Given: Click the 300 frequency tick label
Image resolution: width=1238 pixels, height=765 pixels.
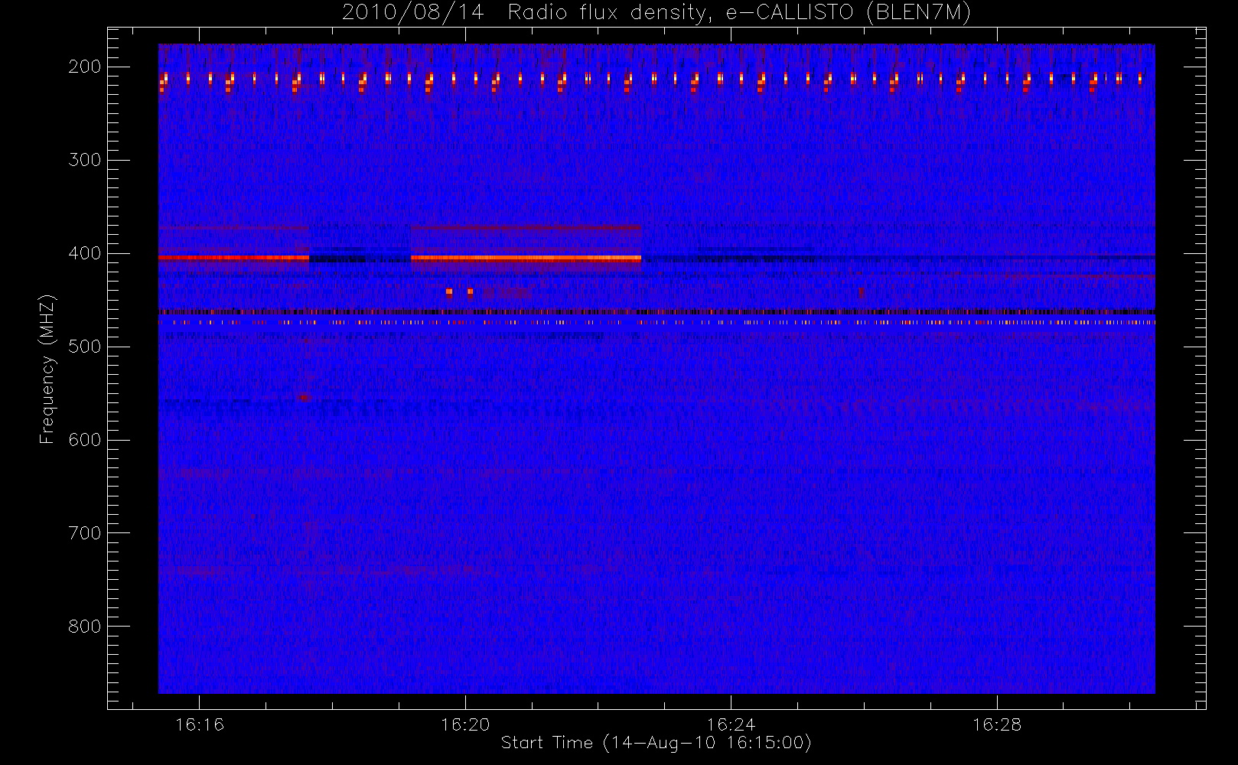Looking at the screenshot, I should coord(85,160).
